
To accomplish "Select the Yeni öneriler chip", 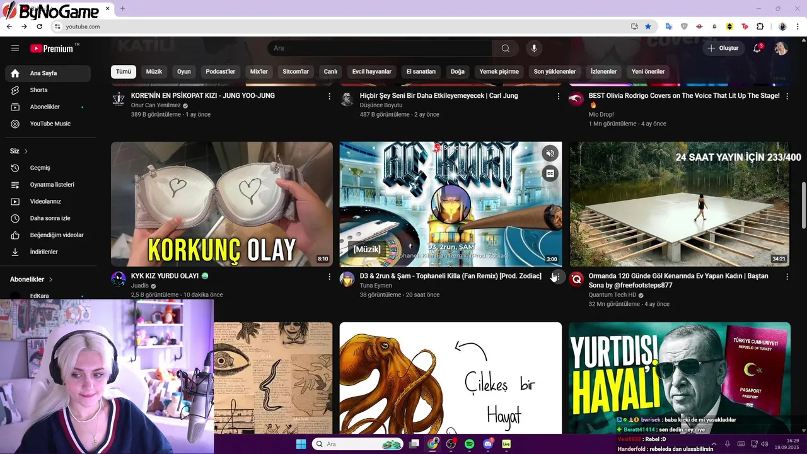I will [648, 71].
